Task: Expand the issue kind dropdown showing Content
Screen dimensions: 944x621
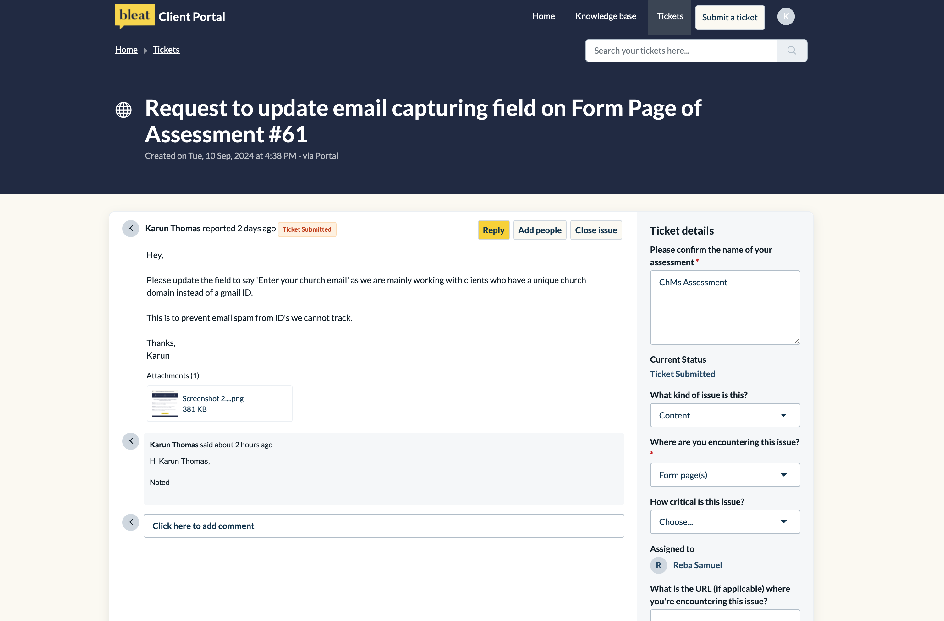Action: (724, 415)
